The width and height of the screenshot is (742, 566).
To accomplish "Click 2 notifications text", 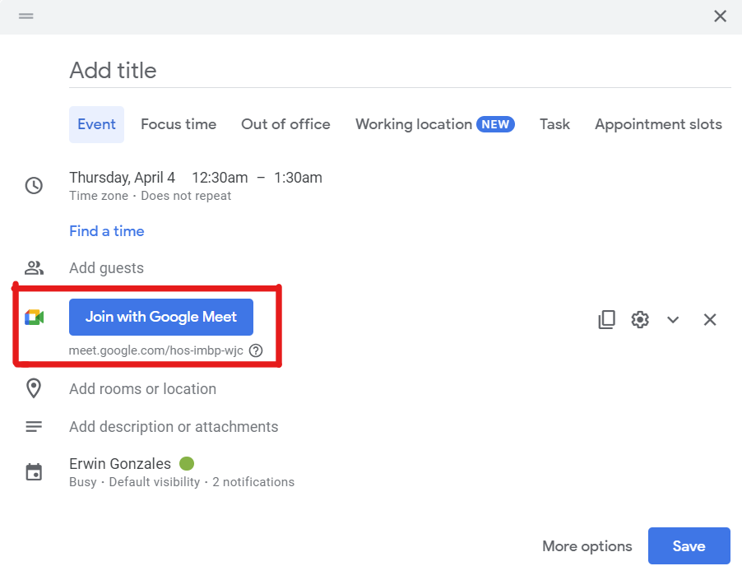I will coord(253,482).
